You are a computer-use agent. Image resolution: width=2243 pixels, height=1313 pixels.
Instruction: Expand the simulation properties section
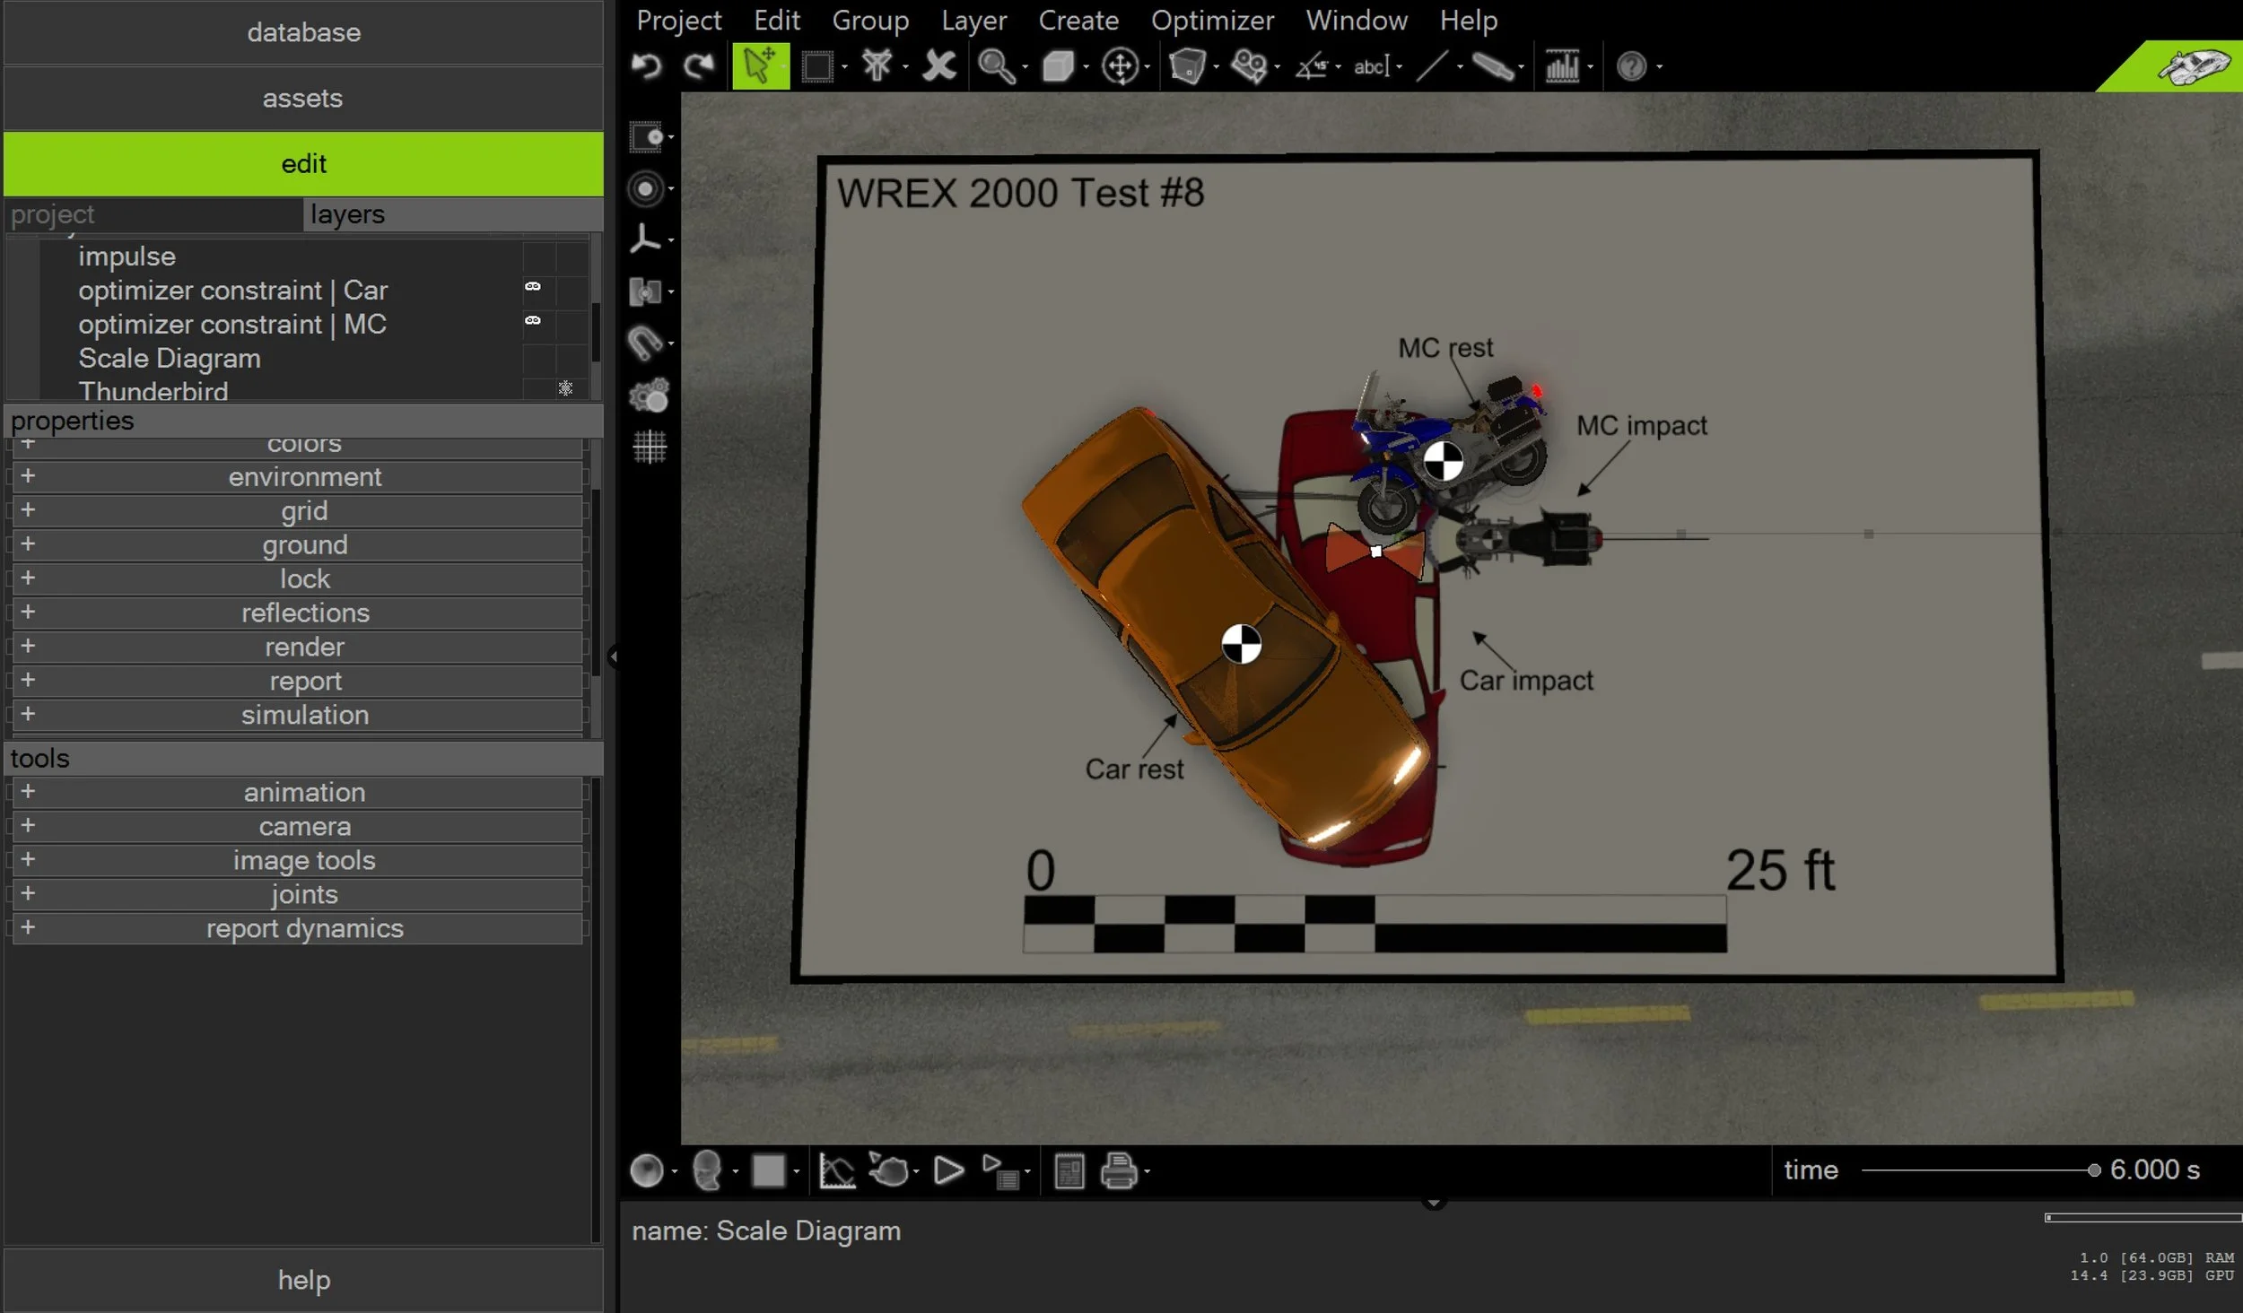[28, 715]
